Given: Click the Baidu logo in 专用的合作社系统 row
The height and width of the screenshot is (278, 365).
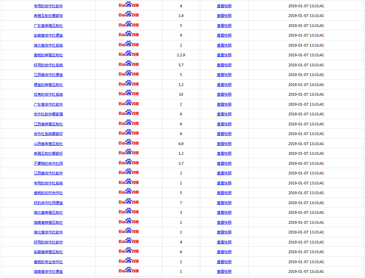Looking at the screenshot, I should pos(129,182).
